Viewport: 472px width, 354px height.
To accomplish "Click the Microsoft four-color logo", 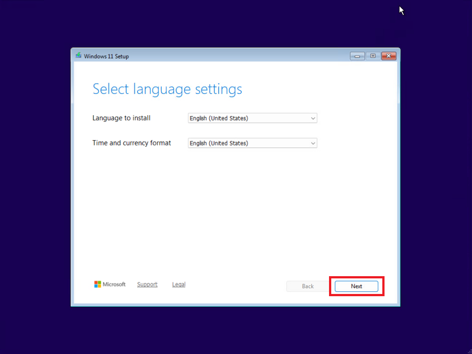I will pos(98,284).
